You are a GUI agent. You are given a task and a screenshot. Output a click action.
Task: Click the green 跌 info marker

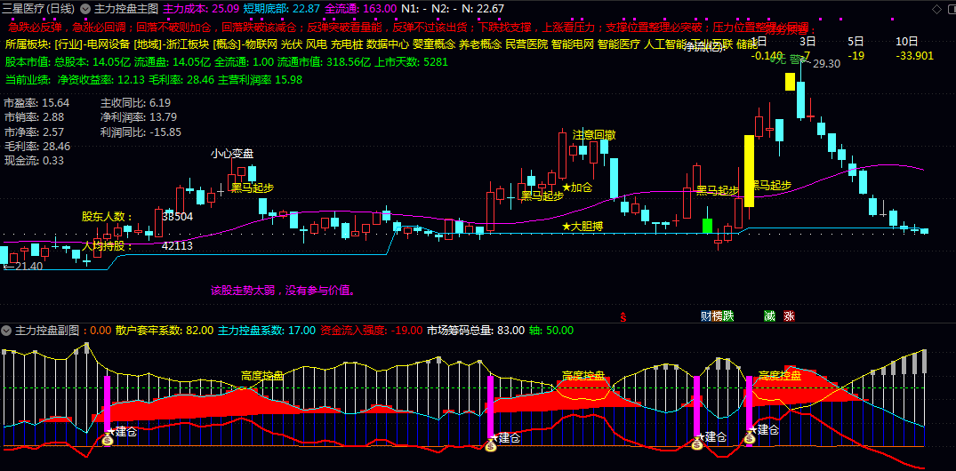click(728, 316)
